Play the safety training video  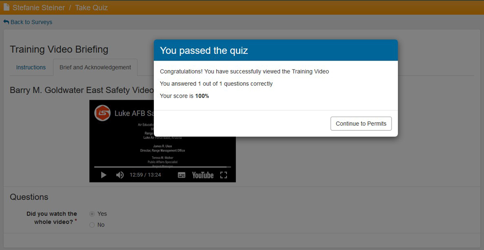104,175
